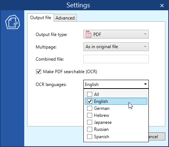Switch to the Advanced tab
Image resolution: width=169 pixels, height=147 pixels.
[x=65, y=18]
